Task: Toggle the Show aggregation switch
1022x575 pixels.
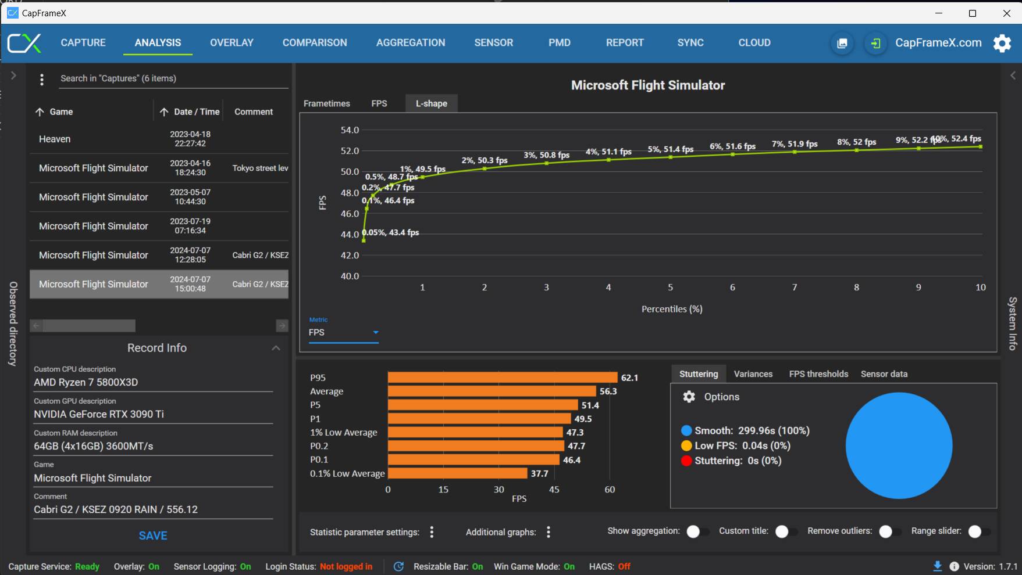Action: pos(697,531)
